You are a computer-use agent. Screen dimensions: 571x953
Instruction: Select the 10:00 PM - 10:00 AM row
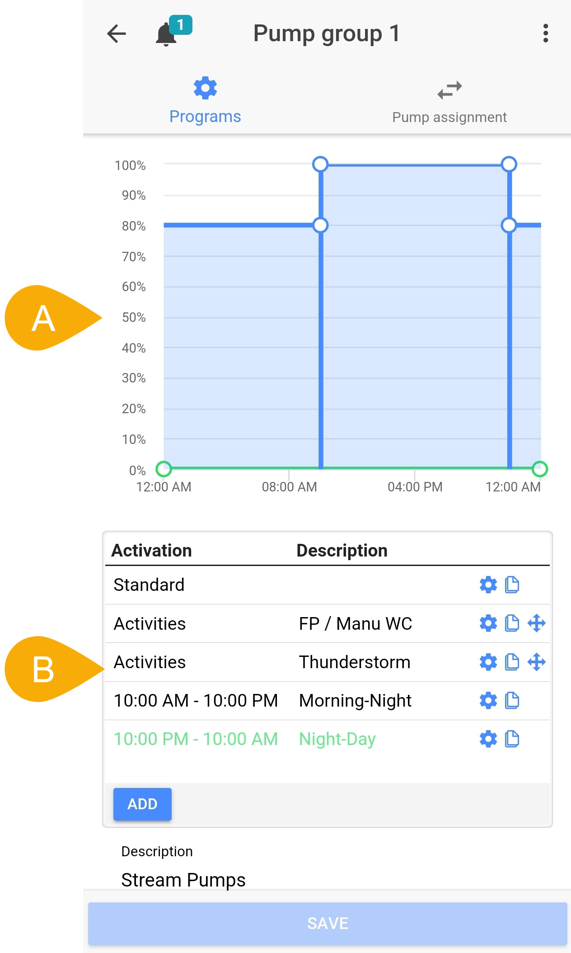click(196, 739)
